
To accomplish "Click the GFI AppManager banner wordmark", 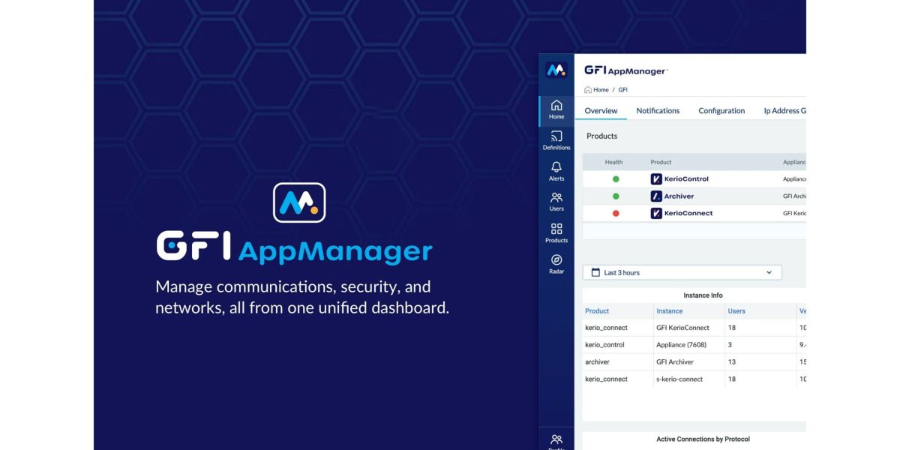I will coord(294,248).
